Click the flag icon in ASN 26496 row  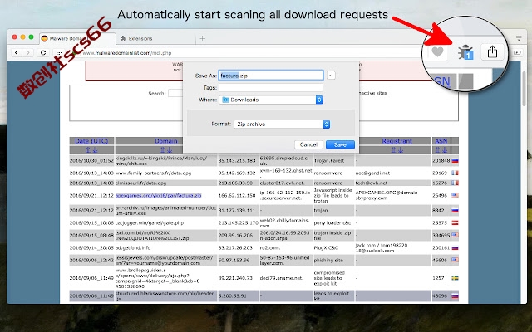click(455, 195)
